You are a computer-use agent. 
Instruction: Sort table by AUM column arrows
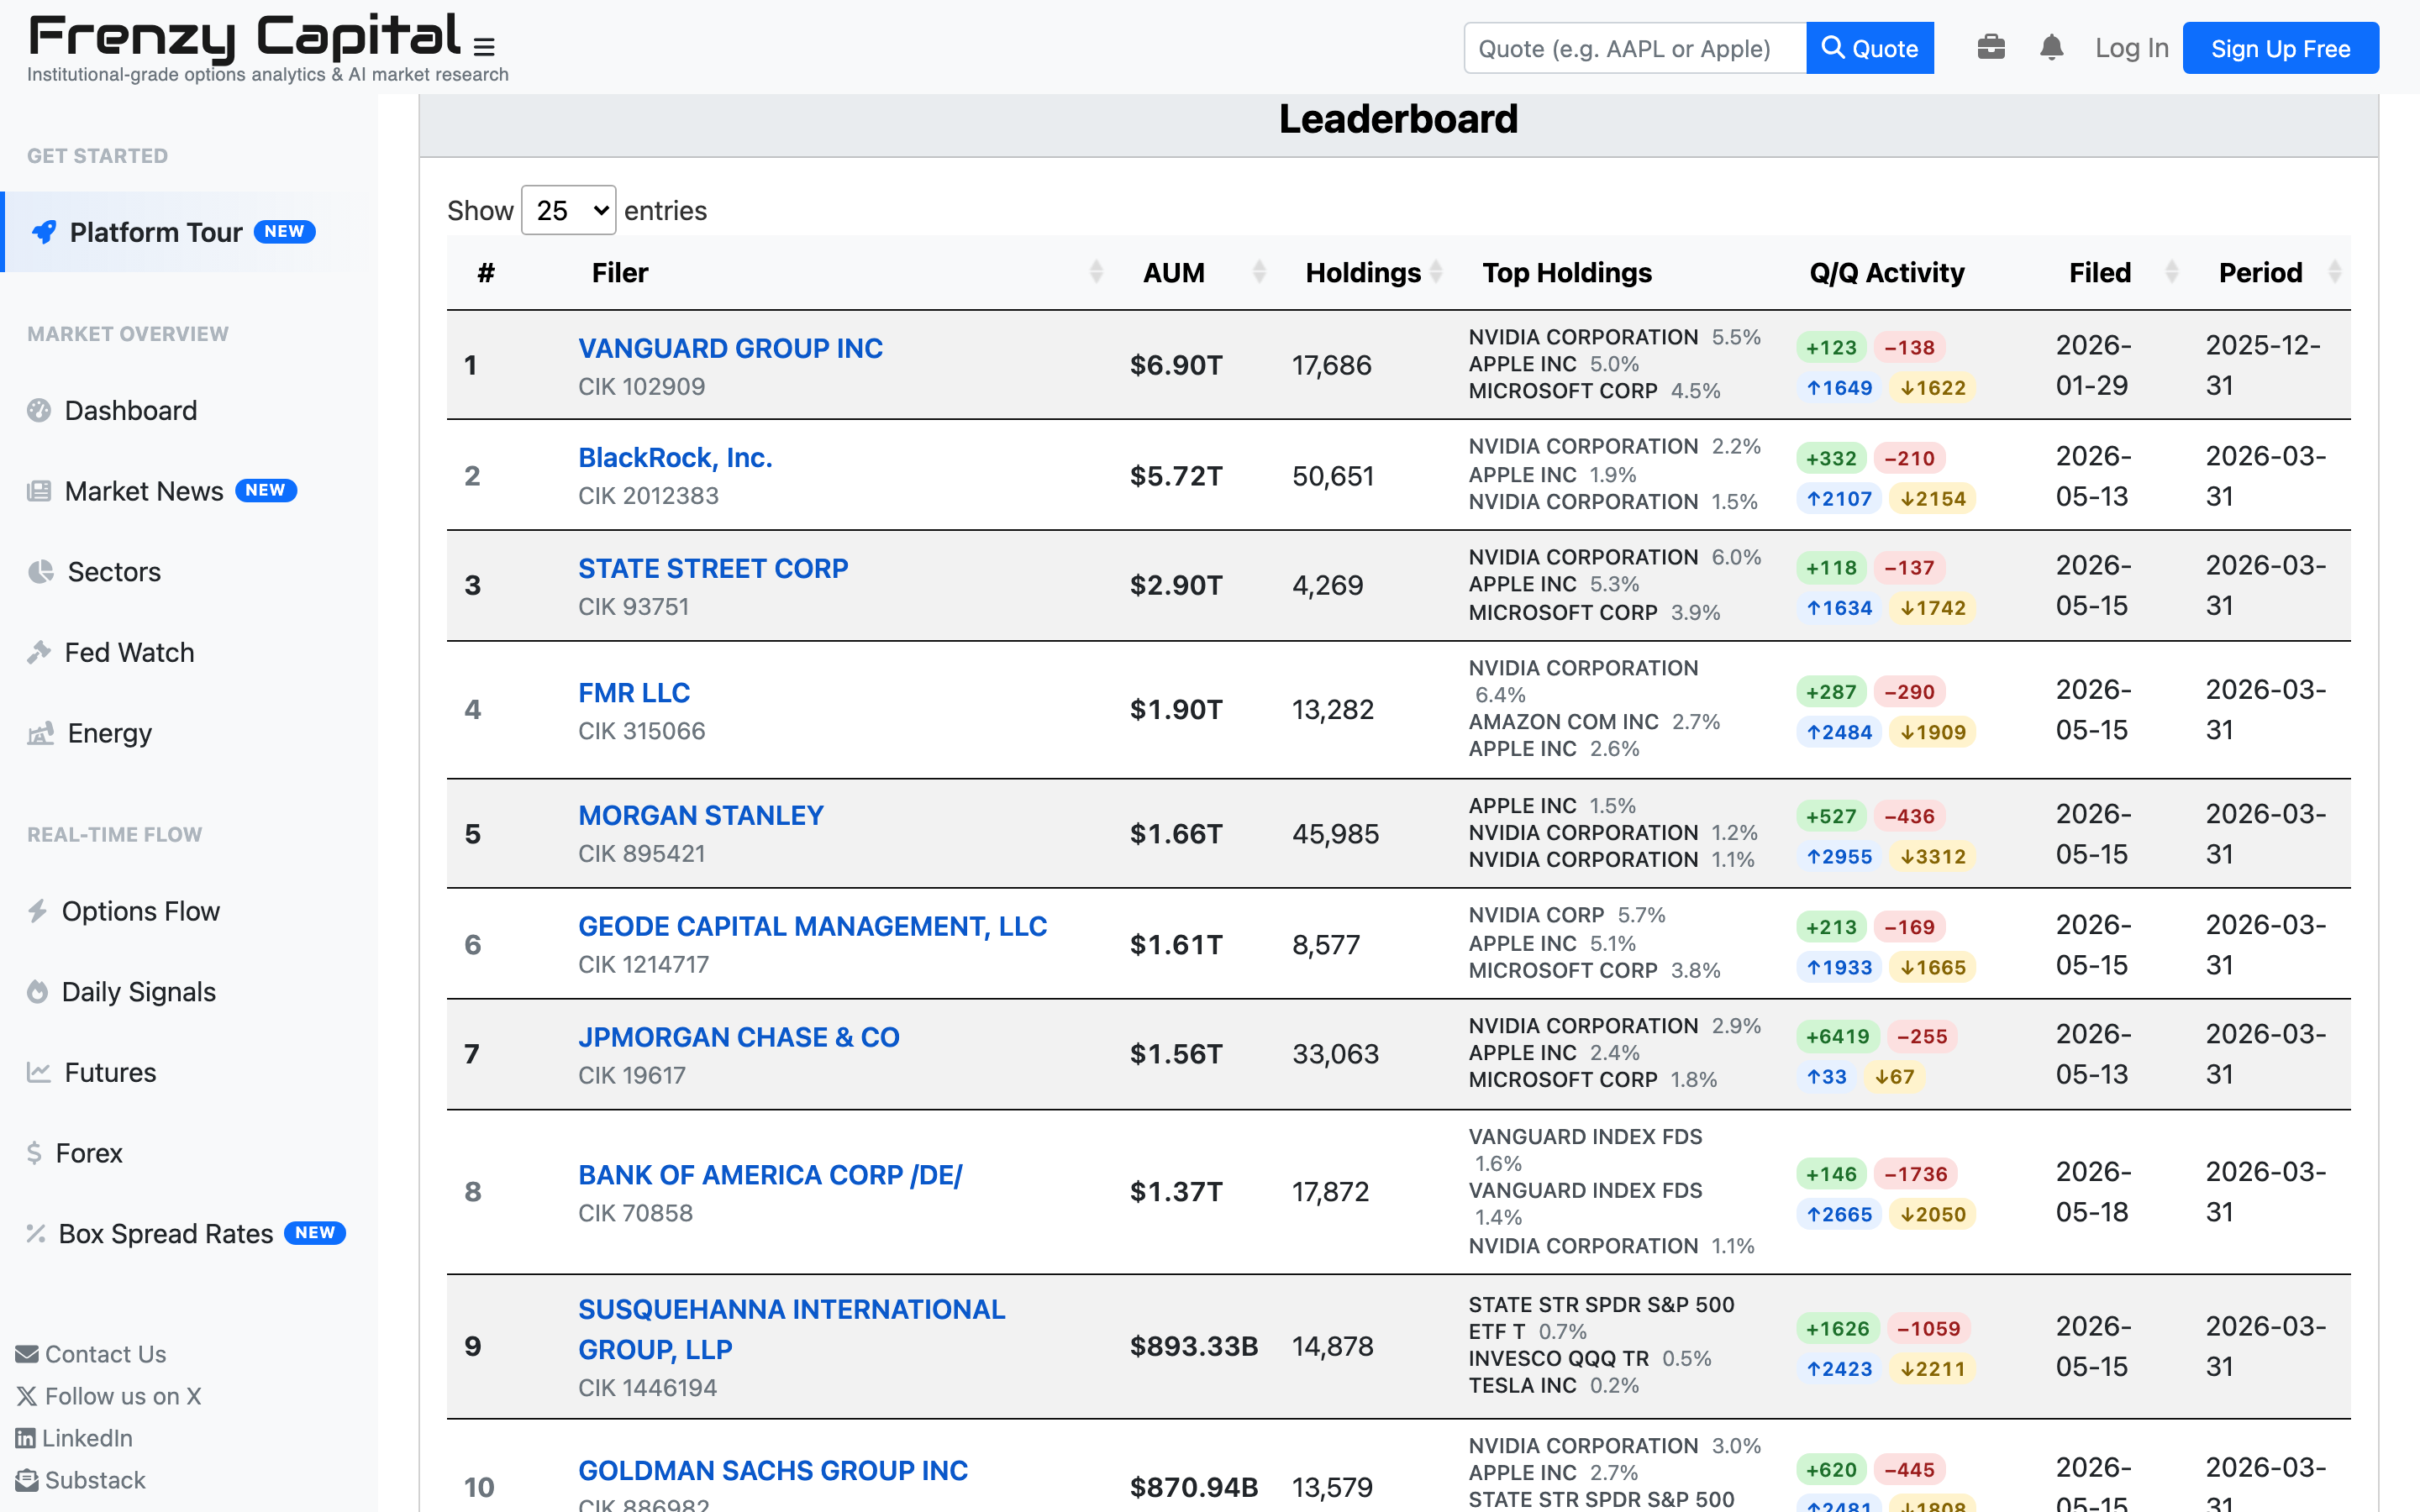pyautogui.click(x=1259, y=272)
